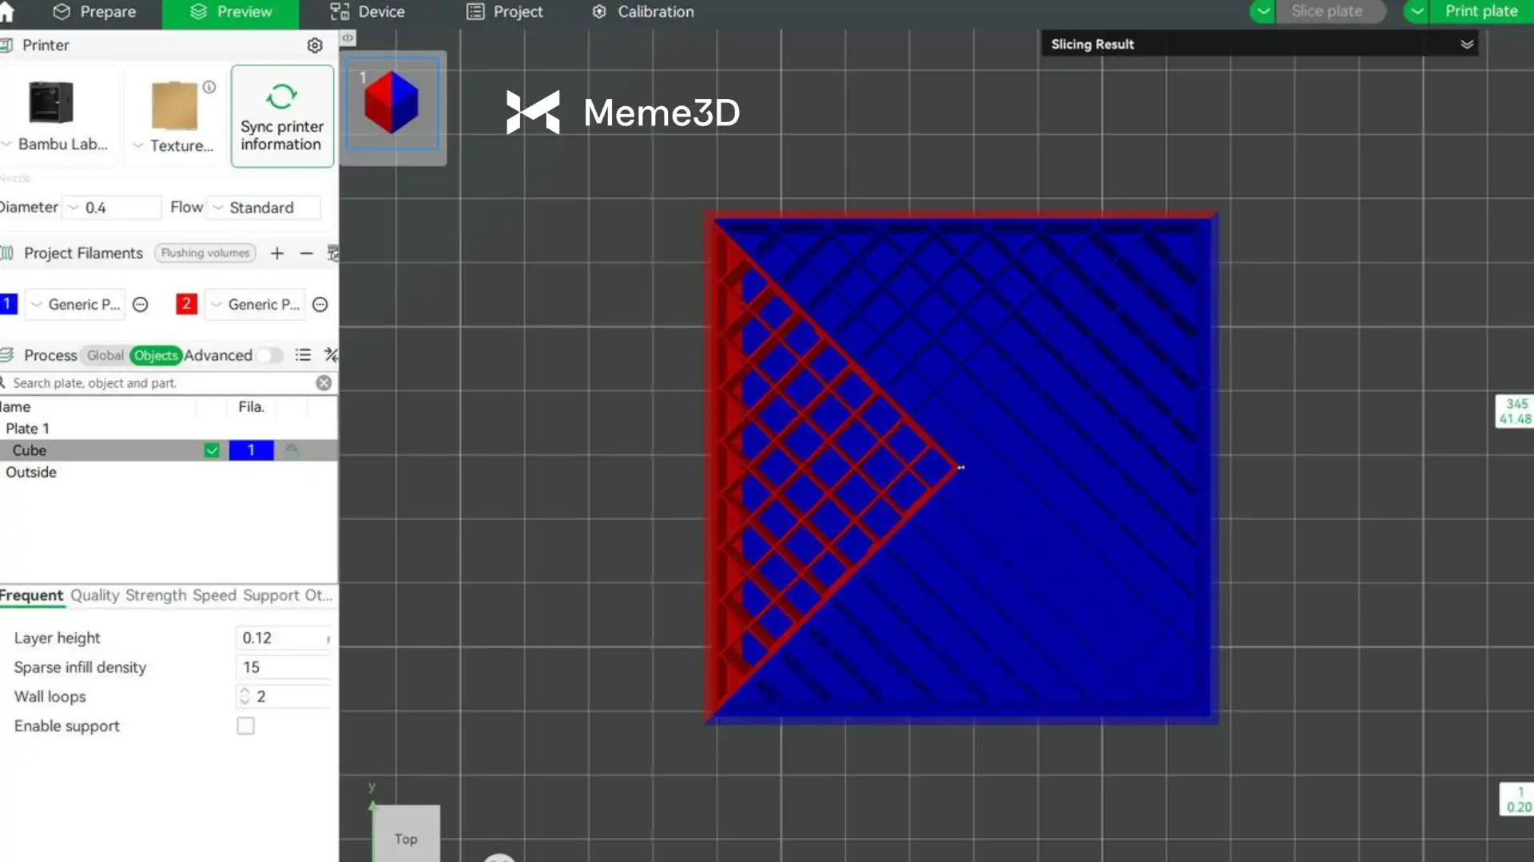
Task: Open Flow Standard dropdown
Action: click(264, 208)
